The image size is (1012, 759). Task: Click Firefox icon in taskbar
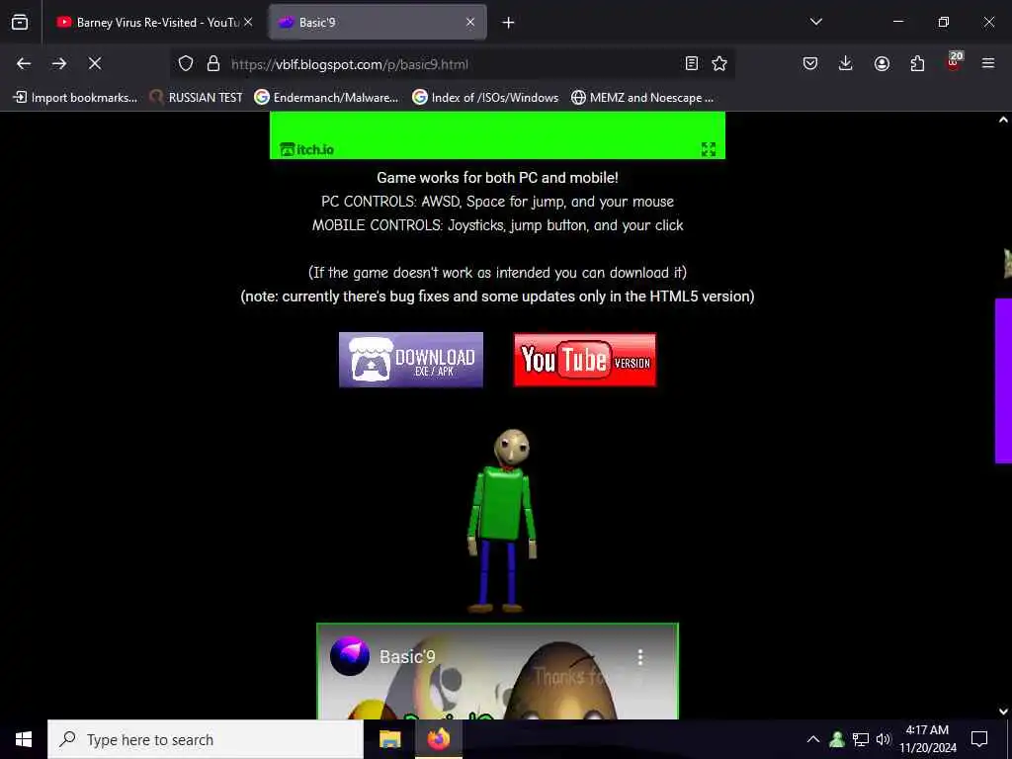pyautogui.click(x=438, y=739)
